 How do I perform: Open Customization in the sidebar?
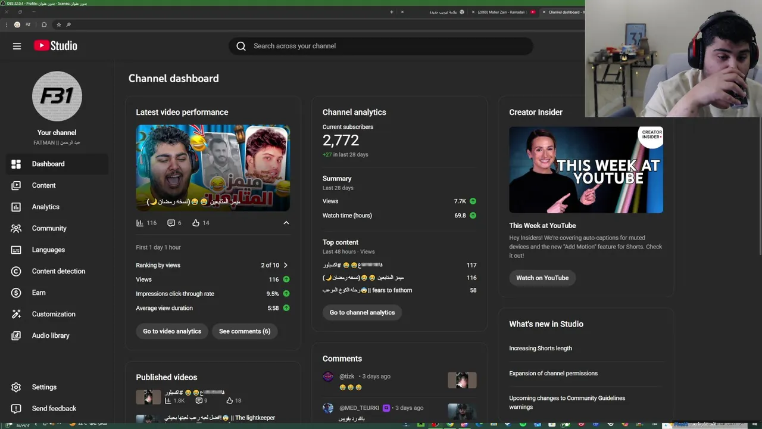pos(57,314)
